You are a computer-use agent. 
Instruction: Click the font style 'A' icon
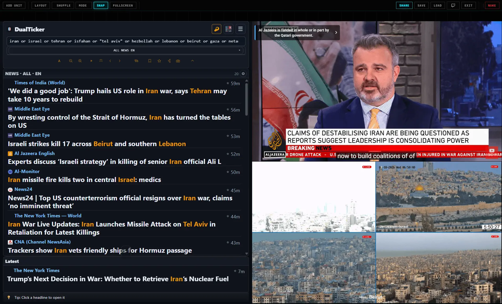click(59, 61)
